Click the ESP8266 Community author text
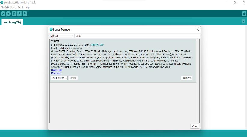This screenshot has width=247, height=137. (x=66, y=45)
